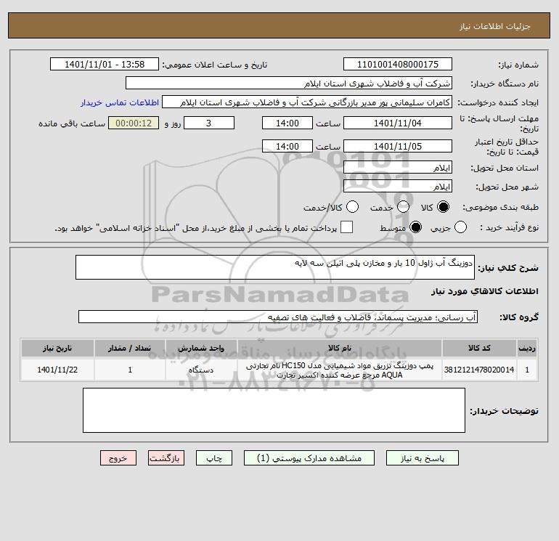This screenshot has width=559, height=541.
Task: Click the واحد شمارش column header
Action: click(201, 348)
